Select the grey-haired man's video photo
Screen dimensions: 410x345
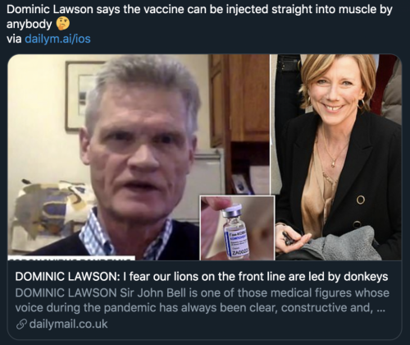pyautogui.click(x=139, y=157)
